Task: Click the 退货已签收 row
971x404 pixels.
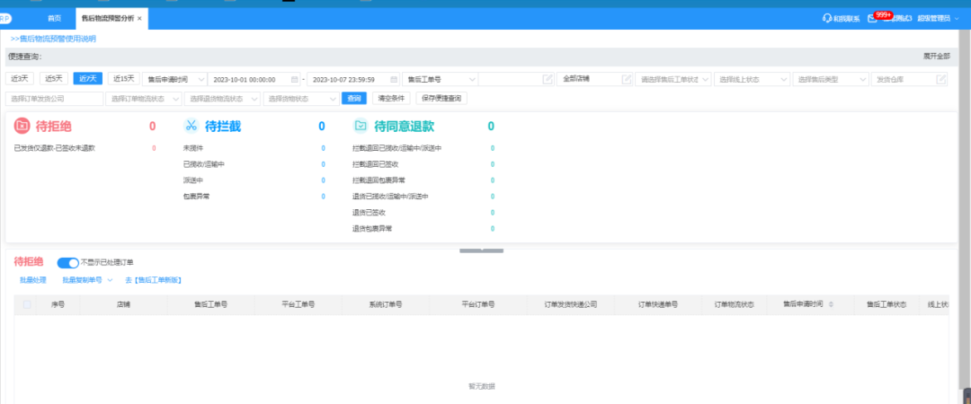Action: coord(423,213)
